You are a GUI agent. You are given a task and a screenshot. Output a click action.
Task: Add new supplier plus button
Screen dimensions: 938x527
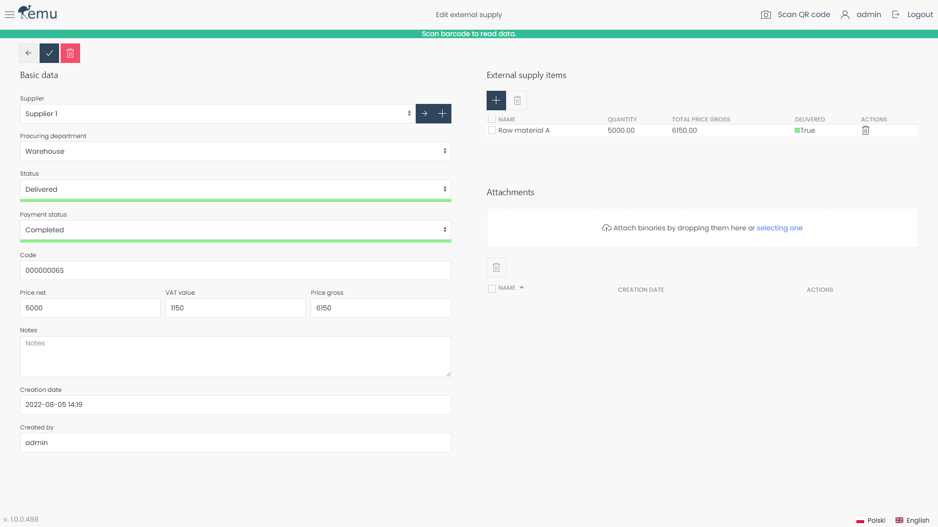point(442,114)
